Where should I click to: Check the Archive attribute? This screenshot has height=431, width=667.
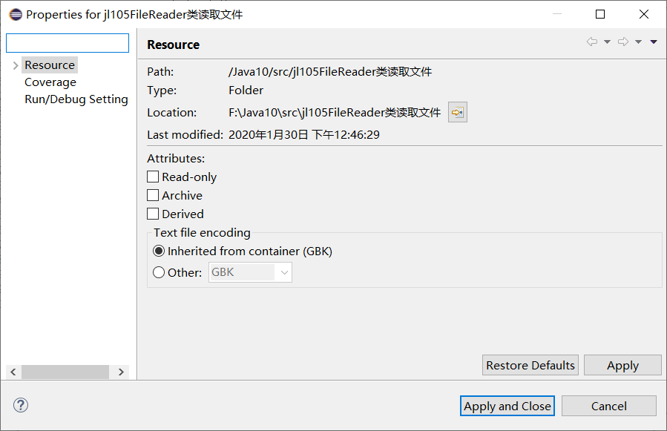coord(153,195)
